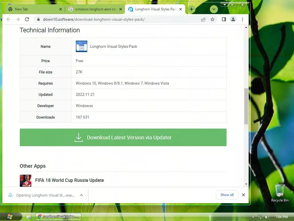The image size is (294, 221).
Task: Open File Explorer from the taskbar
Action: (29, 217)
